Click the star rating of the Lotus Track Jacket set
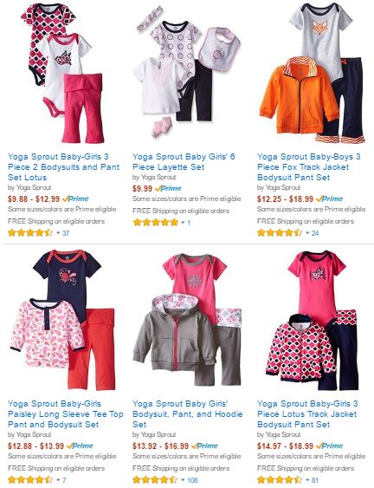Image resolution: width=374 pixels, height=488 pixels. point(280,480)
